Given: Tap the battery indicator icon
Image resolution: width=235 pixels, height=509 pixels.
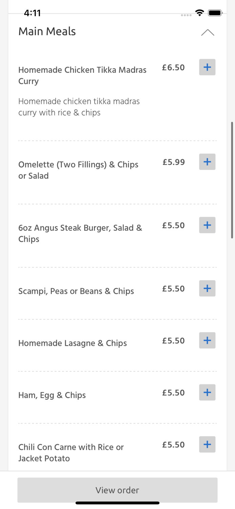Looking at the screenshot, I should pyautogui.click(x=215, y=13).
